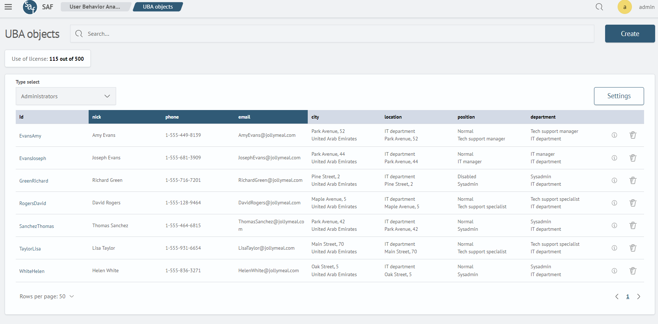This screenshot has width=658, height=324.
Task: Go to next page arrow
Action: pyautogui.click(x=639, y=296)
